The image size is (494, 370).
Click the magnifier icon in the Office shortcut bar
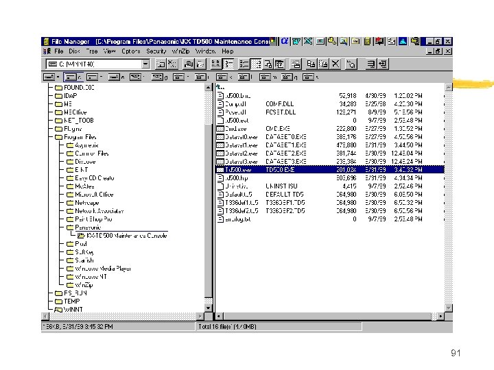[344, 41]
